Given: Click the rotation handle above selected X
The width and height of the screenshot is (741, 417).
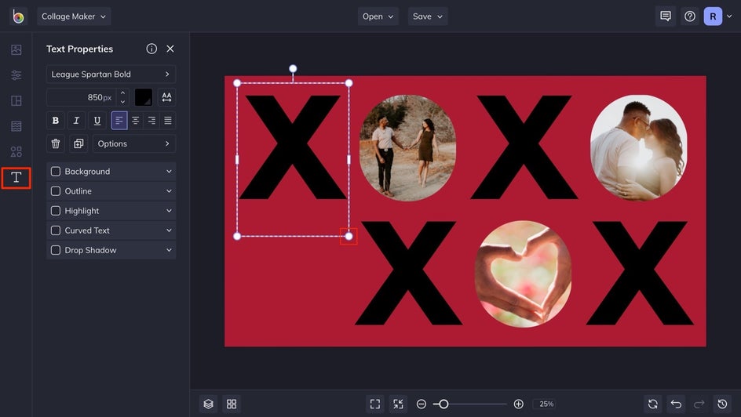Looking at the screenshot, I should pyautogui.click(x=293, y=69).
